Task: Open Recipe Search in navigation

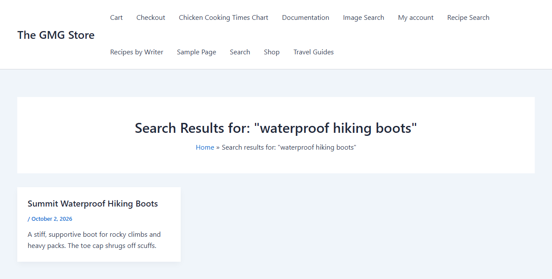Action: [468, 18]
